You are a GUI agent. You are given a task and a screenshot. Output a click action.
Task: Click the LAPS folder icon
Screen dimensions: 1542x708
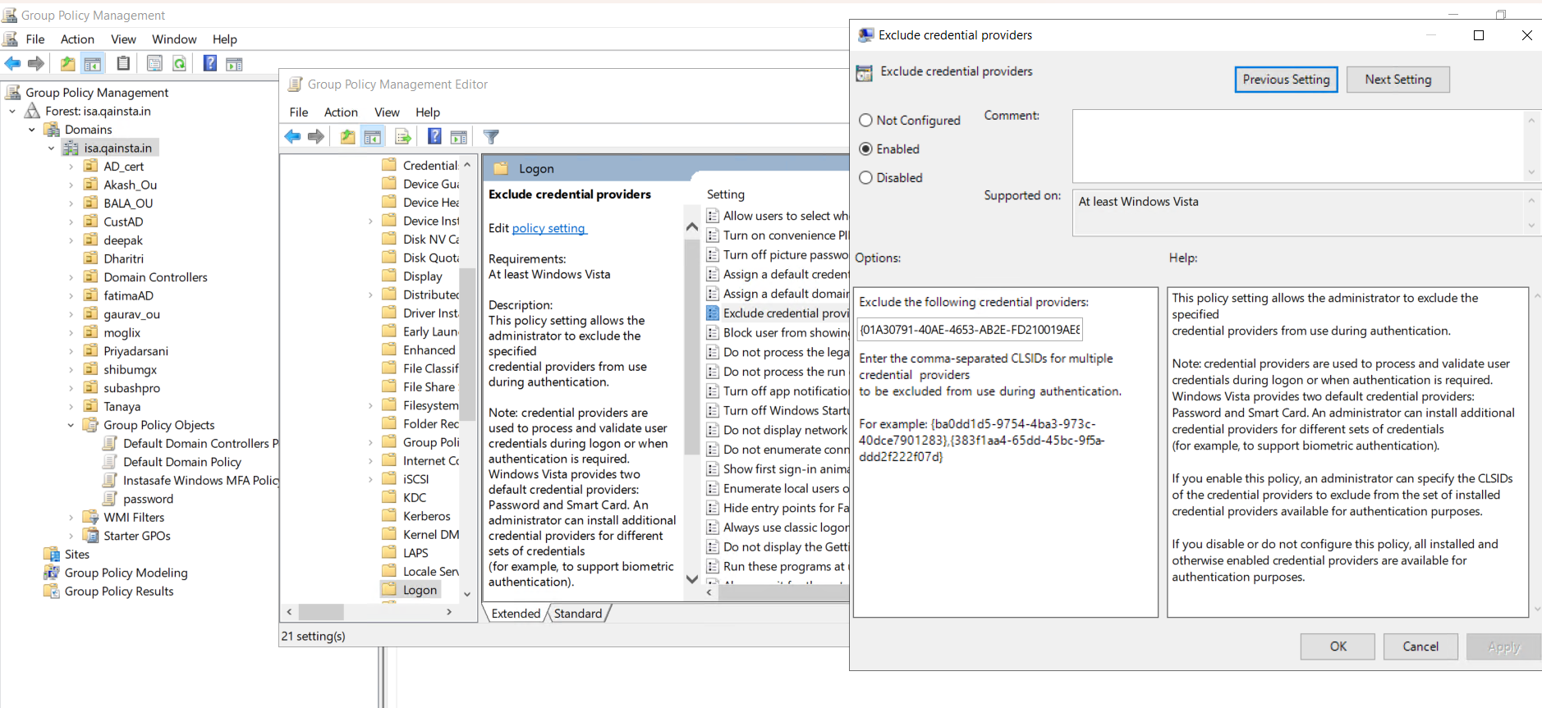click(389, 553)
